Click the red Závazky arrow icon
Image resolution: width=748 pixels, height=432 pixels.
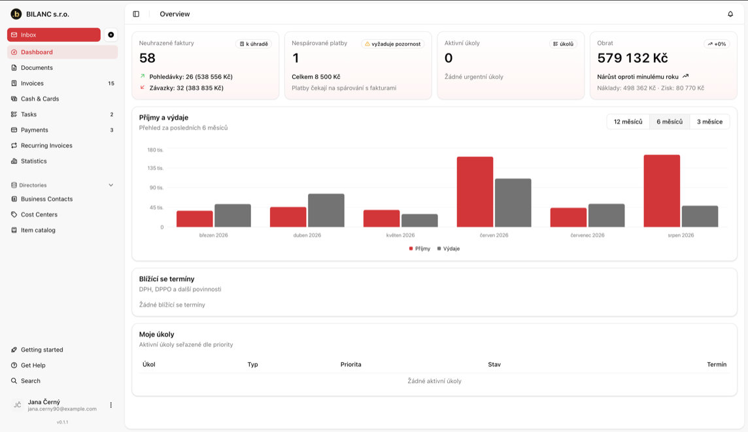point(143,88)
